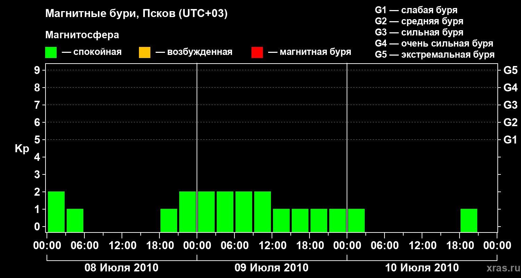Click the '18:00' tick label above 09 Июля 2010
Screen dimensions: 521x278
(309, 246)
